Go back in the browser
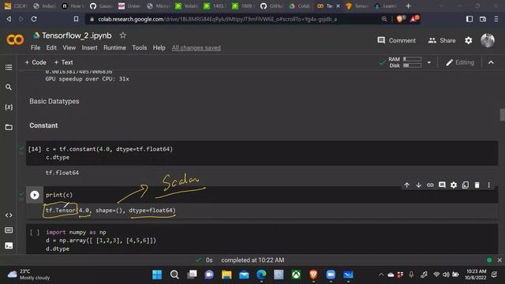 (x=9, y=19)
